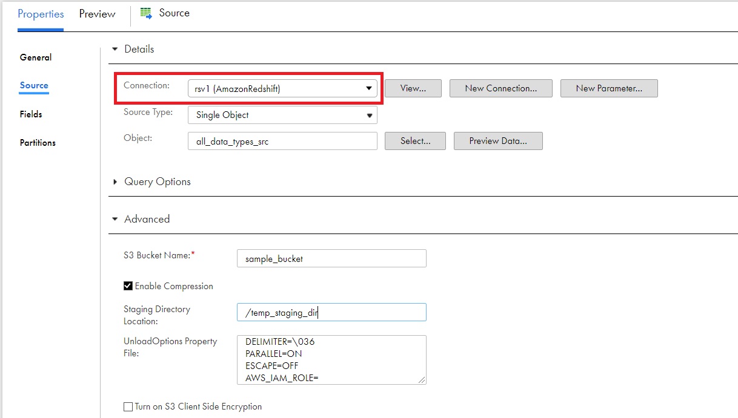Image resolution: width=738 pixels, height=418 pixels.
Task: Click the Preview Data... button
Action: (x=498, y=141)
